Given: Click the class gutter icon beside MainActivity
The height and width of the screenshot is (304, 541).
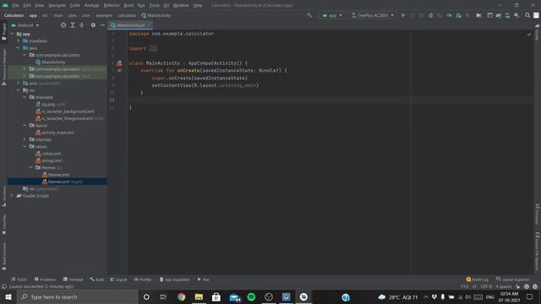Looking at the screenshot, I should point(119,63).
